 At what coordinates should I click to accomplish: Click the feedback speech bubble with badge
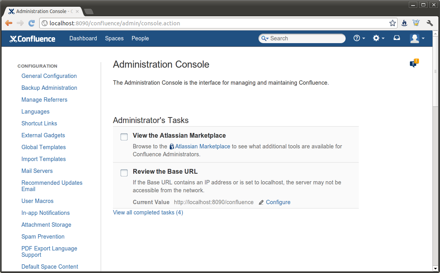click(x=414, y=63)
